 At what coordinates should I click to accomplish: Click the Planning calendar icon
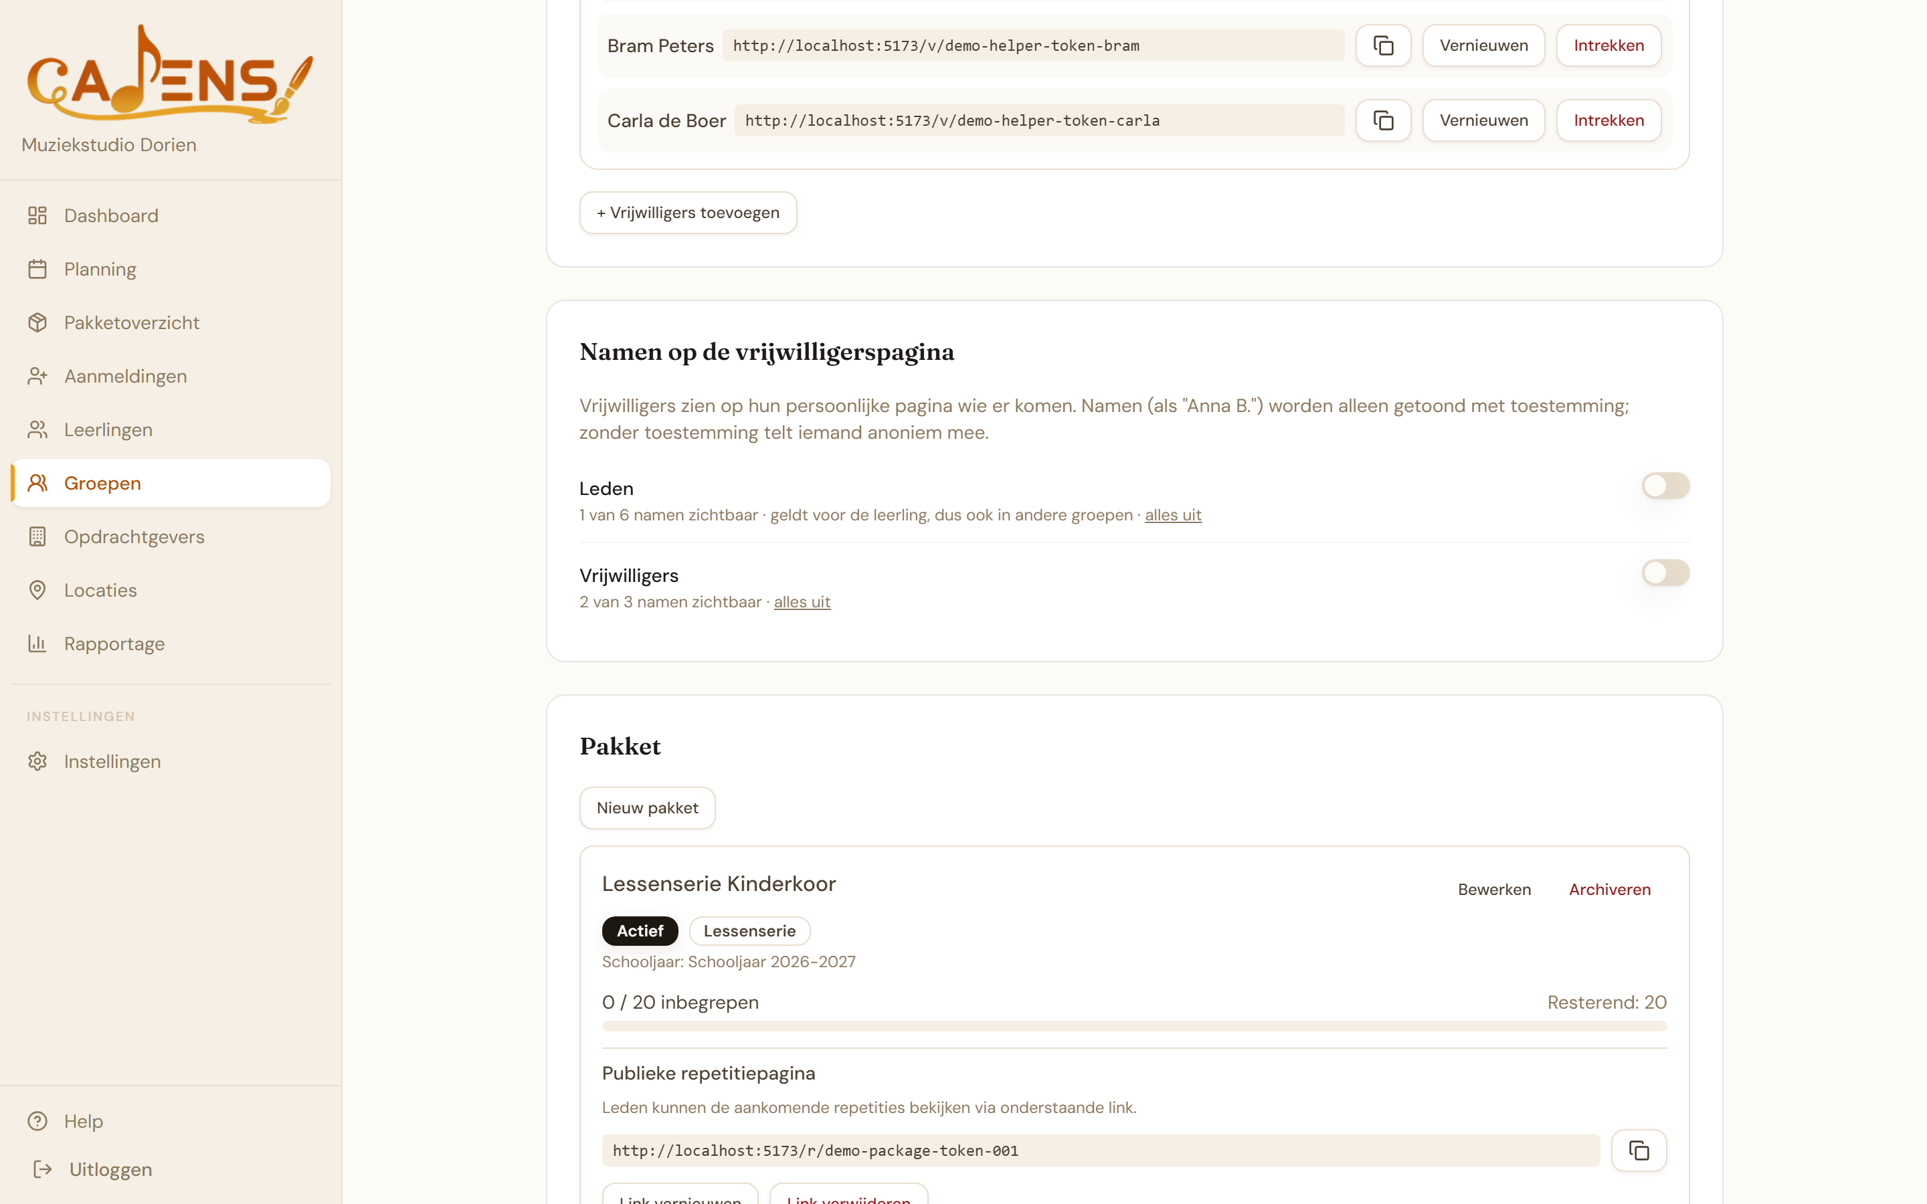pyautogui.click(x=37, y=269)
